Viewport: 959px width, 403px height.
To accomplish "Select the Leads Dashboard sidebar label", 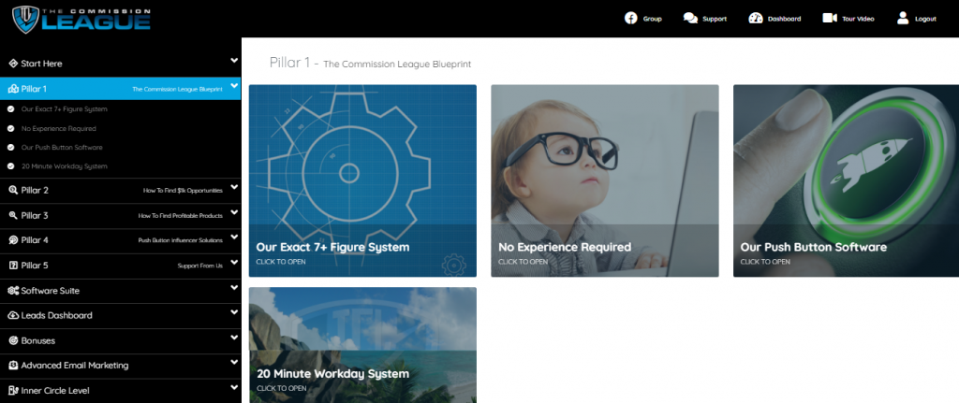I will (56, 316).
